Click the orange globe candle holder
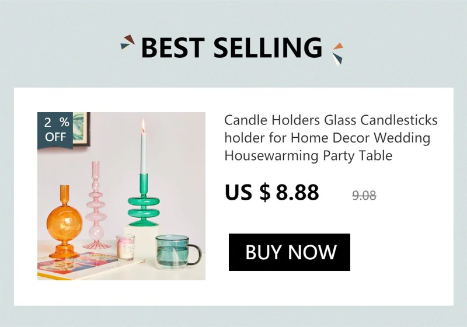Image resolution: width=467 pixels, height=327 pixels. click(x=64, y=222)
